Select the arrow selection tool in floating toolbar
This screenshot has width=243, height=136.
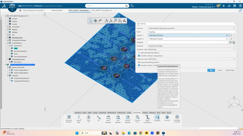click(91, 21)
